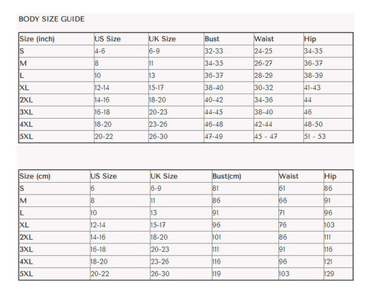Click the Hip header in cm table
This screenshot has height=294, width=371.
[x=330, y=176]
